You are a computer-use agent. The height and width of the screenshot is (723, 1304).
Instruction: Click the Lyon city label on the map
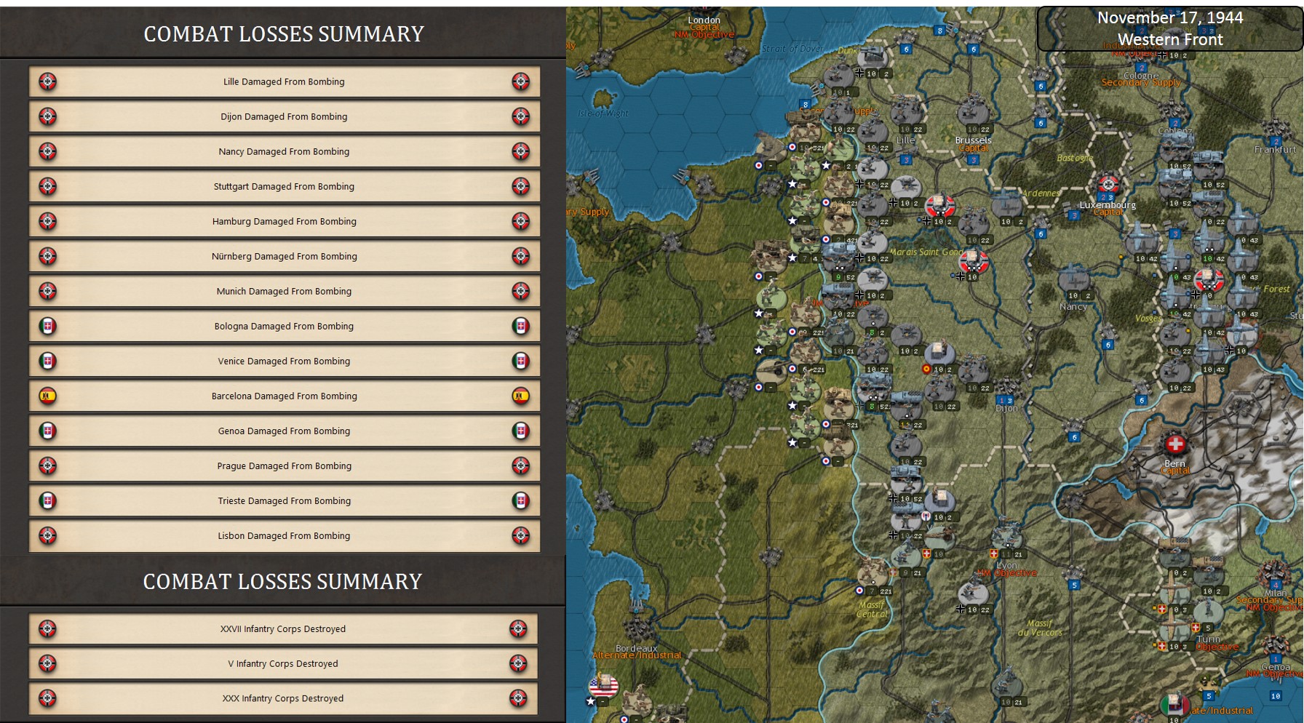coord(1007,564)
